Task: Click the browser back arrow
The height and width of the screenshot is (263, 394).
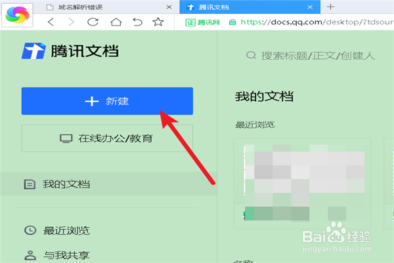Action: [51, 22]
